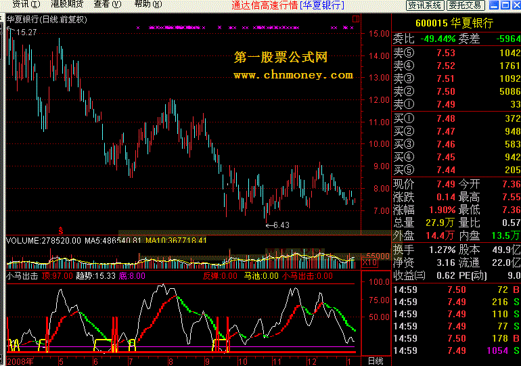Click the 小马出击 indicator name

tap(22, 276)
